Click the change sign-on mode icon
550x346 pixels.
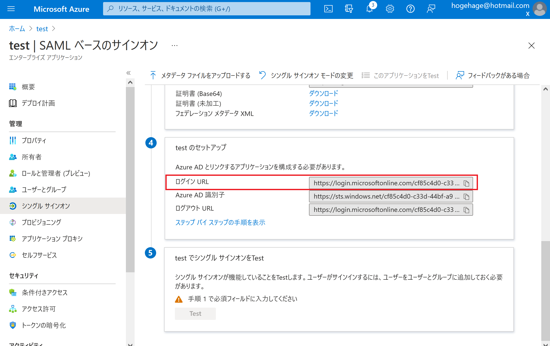262,75
